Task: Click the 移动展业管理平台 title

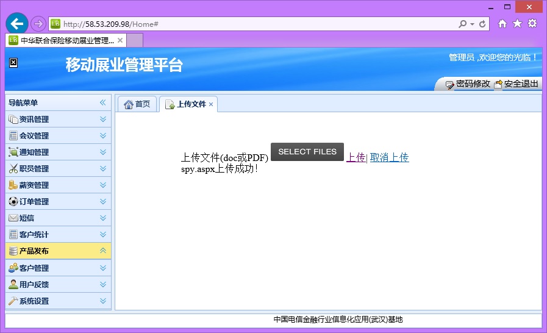Action: (124, 65)
